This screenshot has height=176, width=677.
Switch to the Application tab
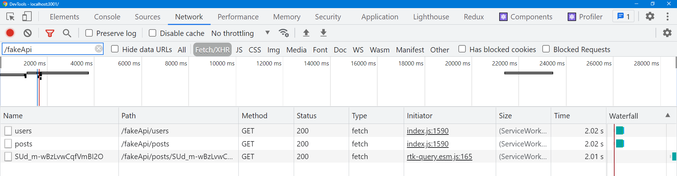(x=380, y=17)
